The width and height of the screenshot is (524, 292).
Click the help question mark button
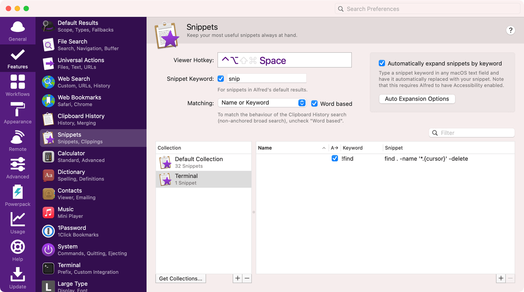(x=510, y=30)
